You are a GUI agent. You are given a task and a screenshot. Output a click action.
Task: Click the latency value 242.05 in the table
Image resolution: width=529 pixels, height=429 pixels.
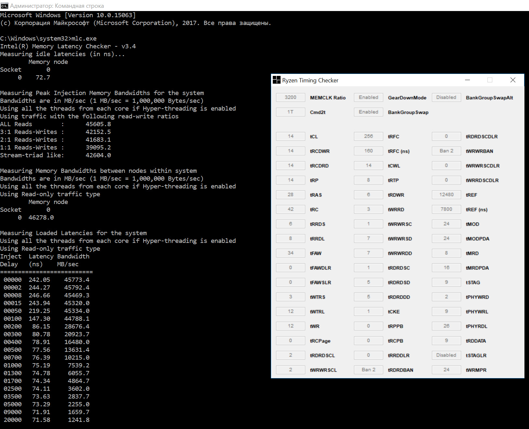39,280
